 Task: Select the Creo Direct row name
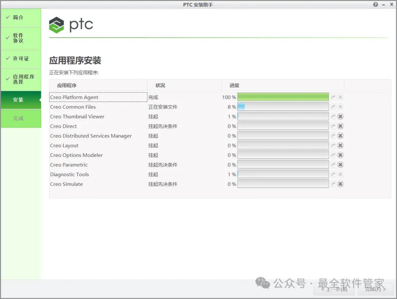pos(63,126)
